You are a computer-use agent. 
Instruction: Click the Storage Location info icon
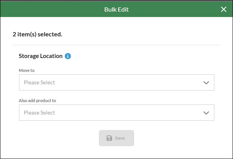pyautogui.click(x=68, y=56)
